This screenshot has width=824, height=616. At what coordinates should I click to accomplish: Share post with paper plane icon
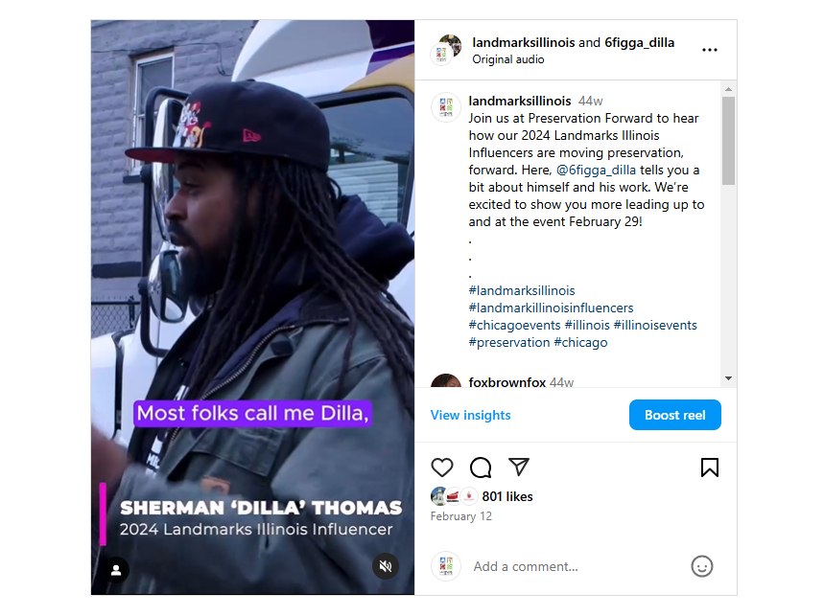click(x=519, y=467)
